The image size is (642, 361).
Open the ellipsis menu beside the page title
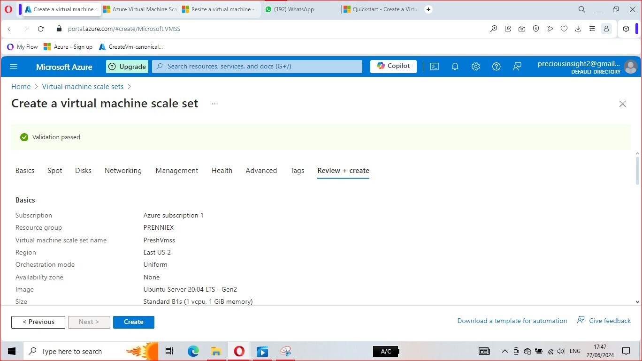(214, 104)
